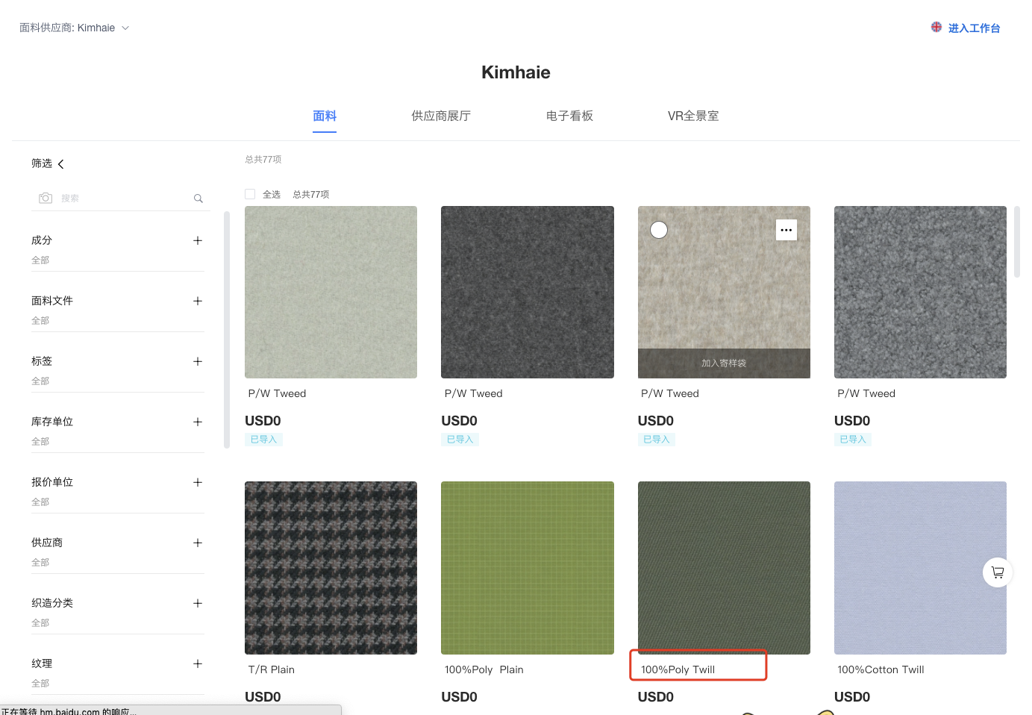Expand the 供应商 filter section
This screenshot has width=1032, height=715.
point(198,543)
